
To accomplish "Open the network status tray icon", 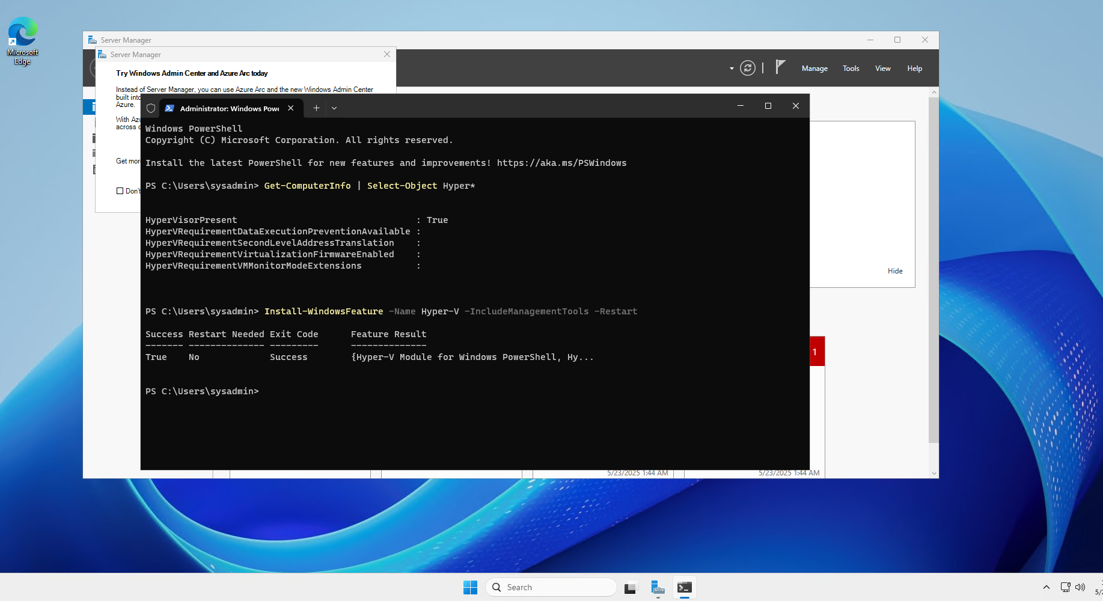I will tap(1066, 587).
